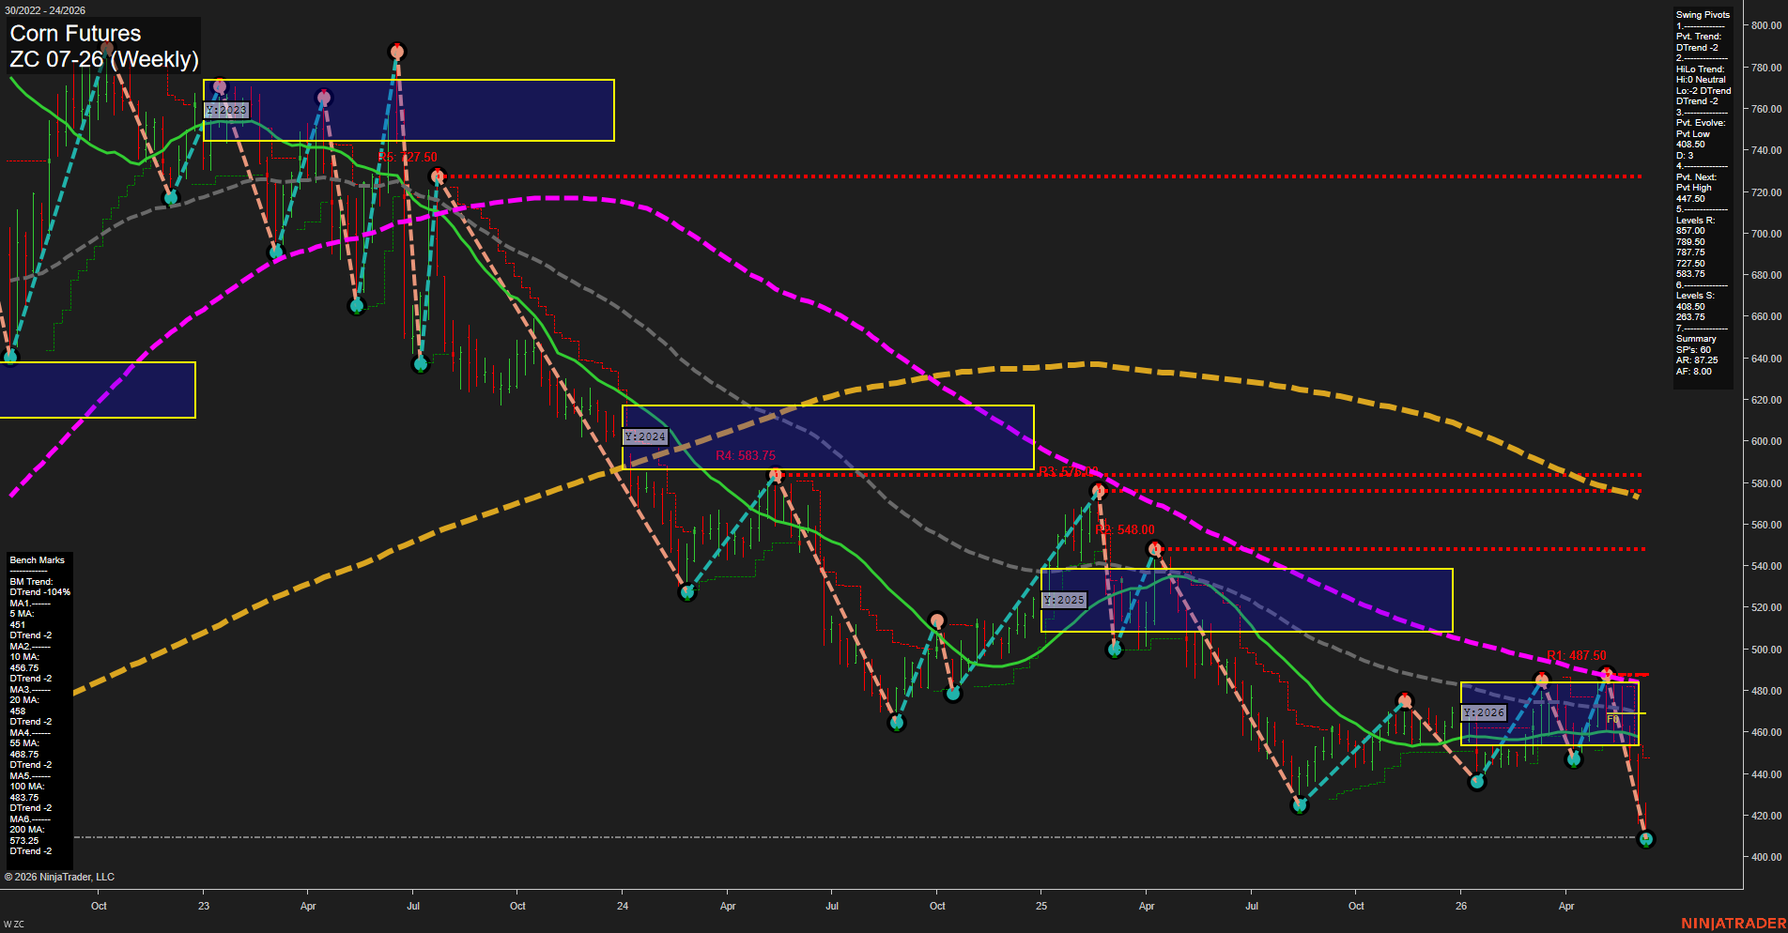Select the 5 MA: label in Bench Marks
Viewport: 1788px width, 933px height.
coord(22,614)
